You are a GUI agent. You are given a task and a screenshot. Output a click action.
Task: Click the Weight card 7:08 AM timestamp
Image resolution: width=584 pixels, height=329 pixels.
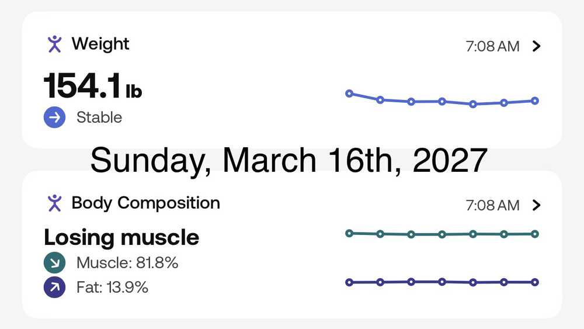coord(492,47)
